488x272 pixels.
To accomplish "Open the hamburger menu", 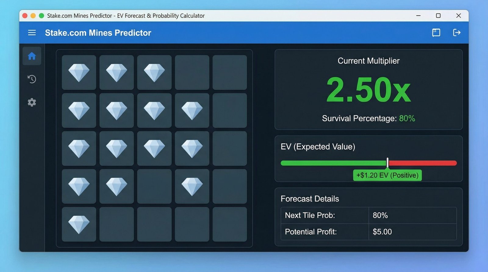I will pyautogui.click(x=32, y=33).
